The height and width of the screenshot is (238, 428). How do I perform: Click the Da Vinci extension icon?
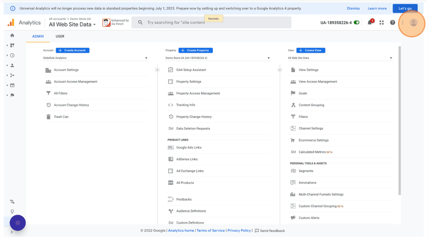click(x=106, y=23)
